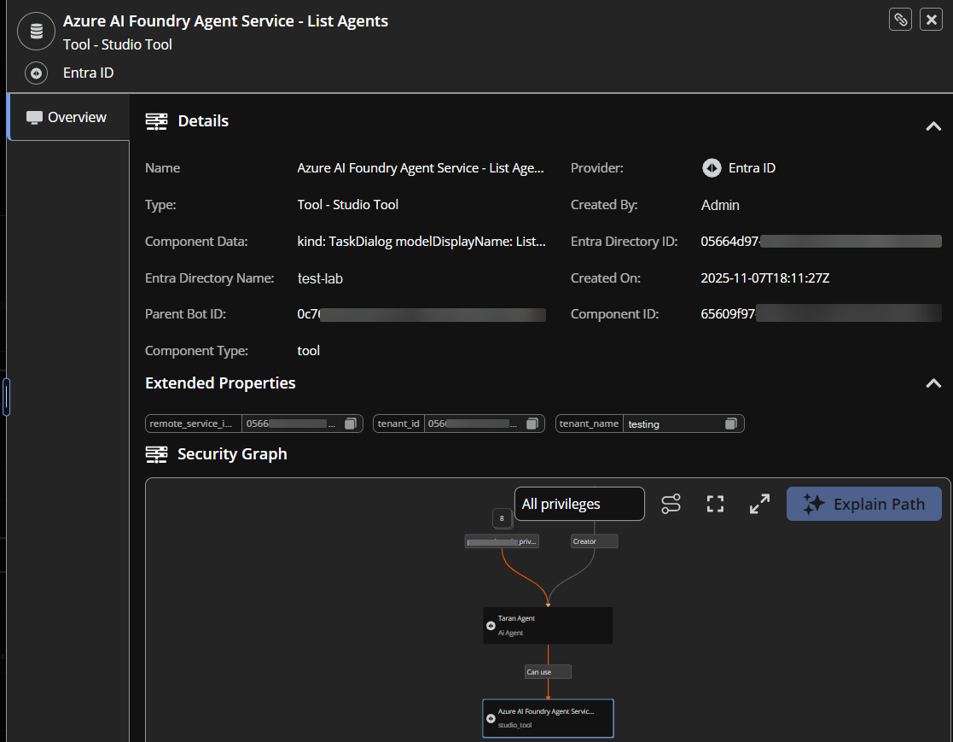
Task: Click the Can use edge label
Action: coord(548,671)
